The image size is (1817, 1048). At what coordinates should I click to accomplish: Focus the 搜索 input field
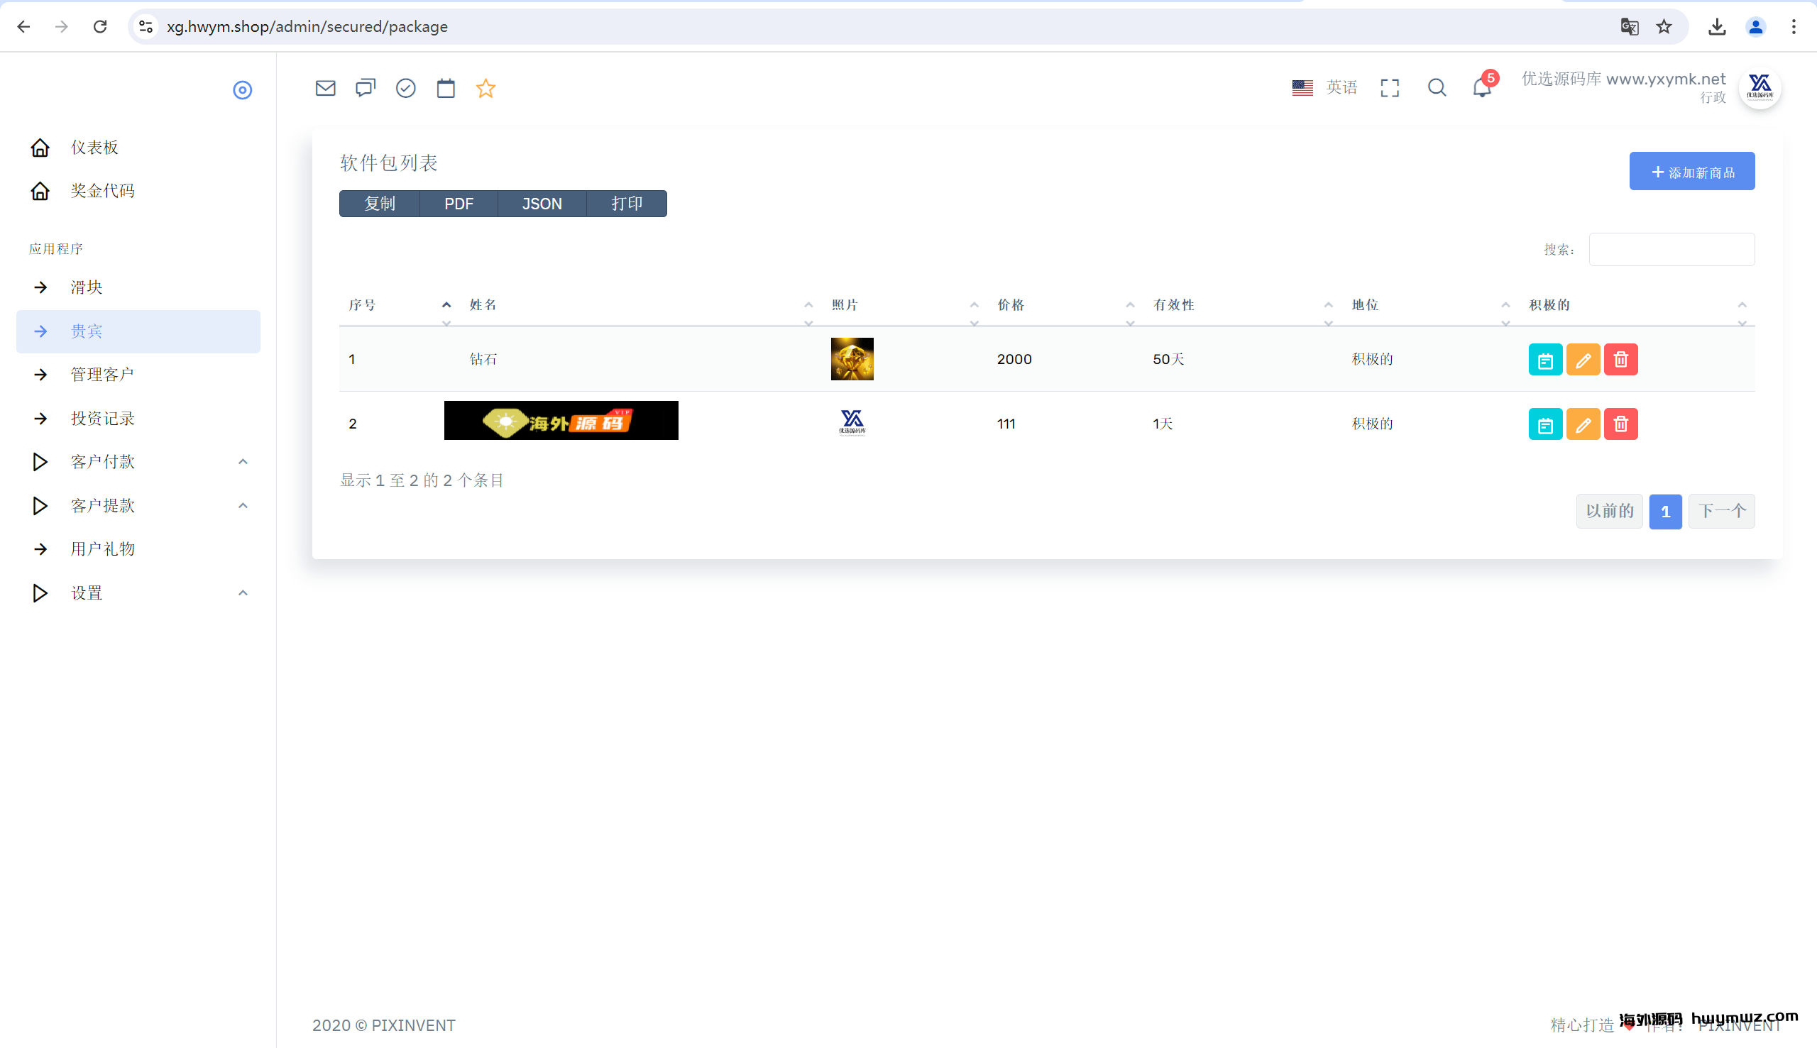coord(1671,249)
